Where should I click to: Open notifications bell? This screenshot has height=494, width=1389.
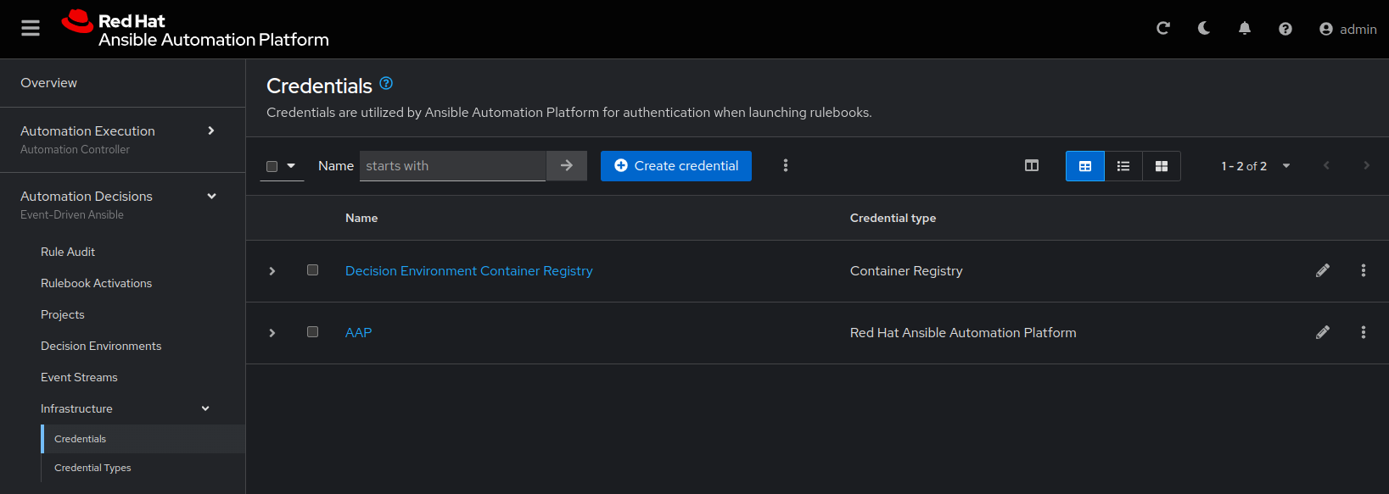pyautogui.click(x=1245, y=29)
